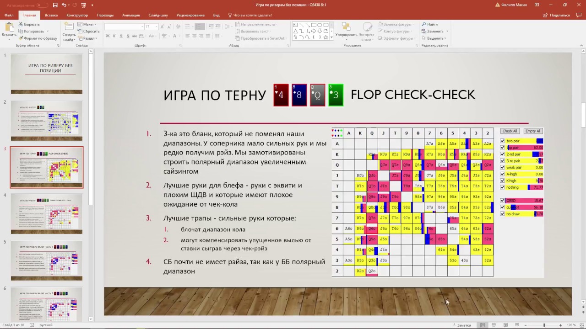Start slideshow from beginning icon
Screen dimensions: 586x329
click(x=84, y=5)
